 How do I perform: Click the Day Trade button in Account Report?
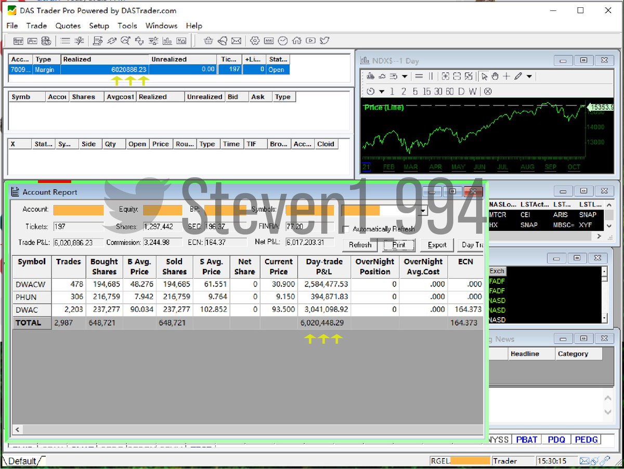[x=471, y=244]
